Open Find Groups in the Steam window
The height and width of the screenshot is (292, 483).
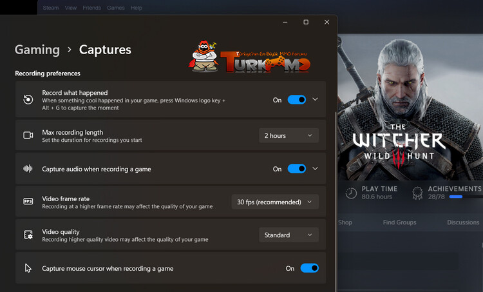399,222
